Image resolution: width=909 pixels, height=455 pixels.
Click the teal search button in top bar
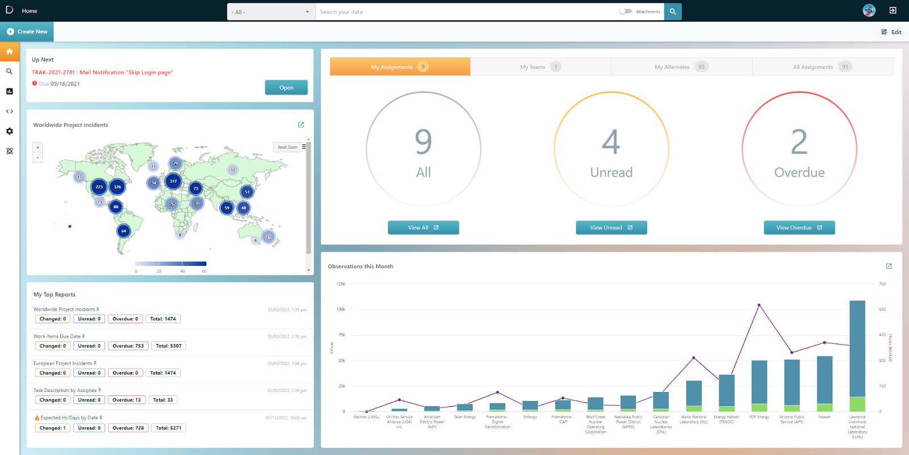pyautogui.click(x=673, y=11)
